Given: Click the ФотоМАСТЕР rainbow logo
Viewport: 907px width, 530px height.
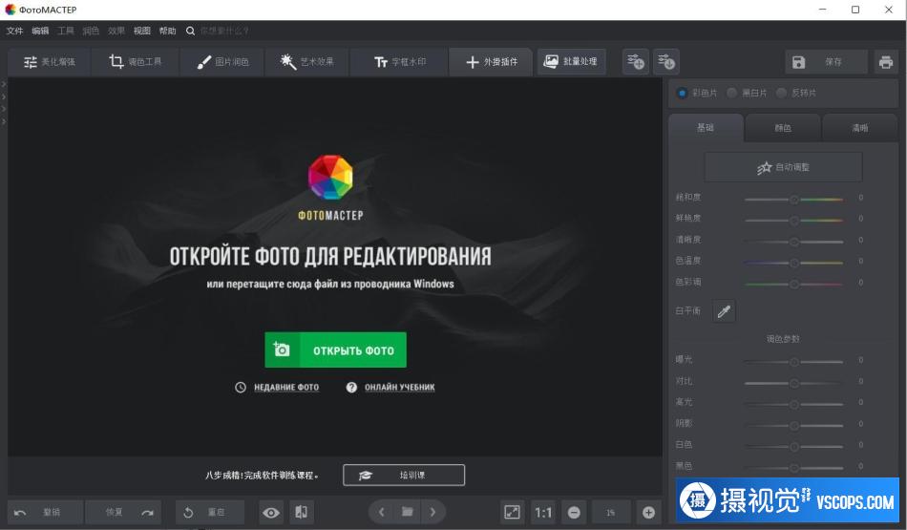Looking at the screenshot, I should (x=330, y=177).
